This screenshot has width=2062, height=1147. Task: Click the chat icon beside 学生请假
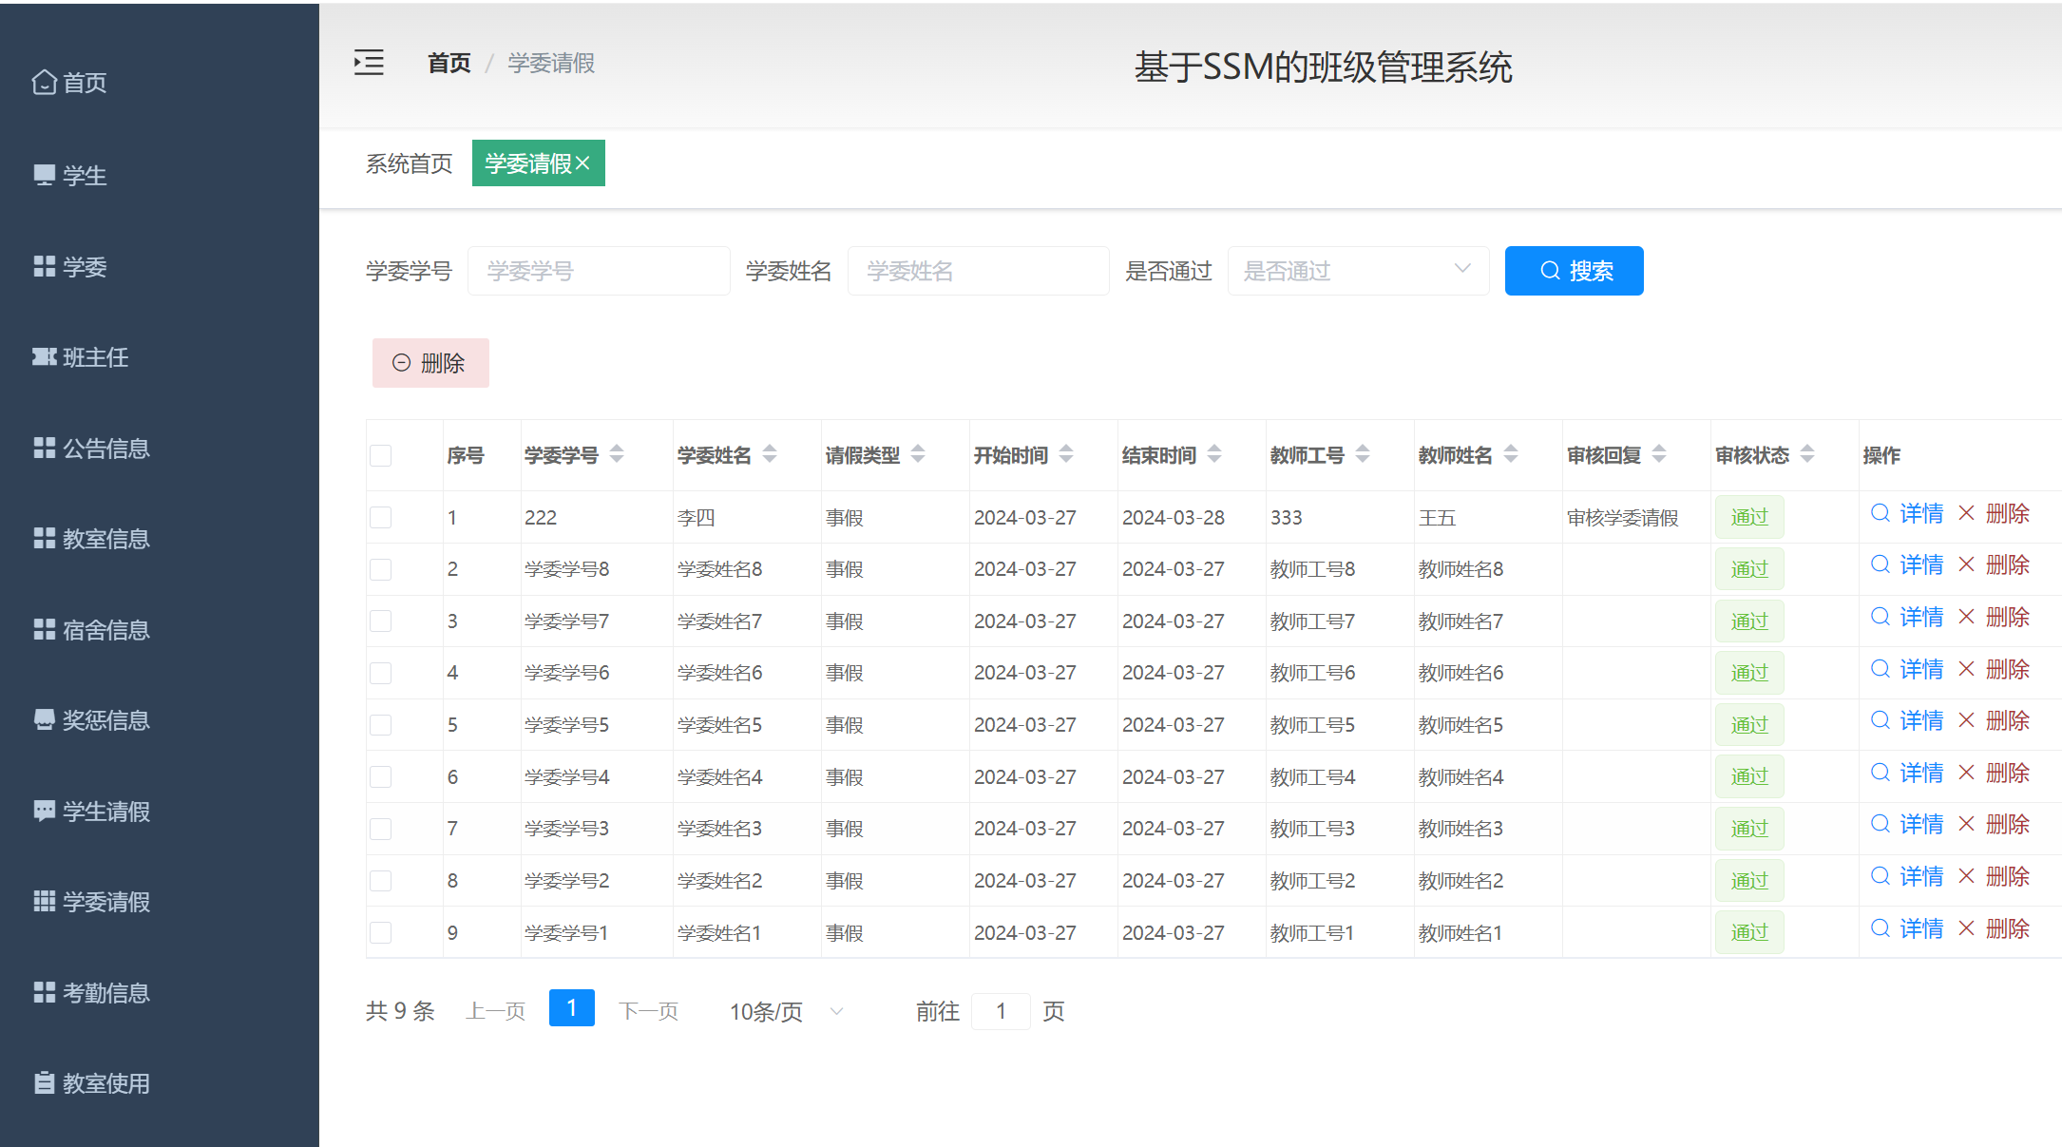(44, 812)
